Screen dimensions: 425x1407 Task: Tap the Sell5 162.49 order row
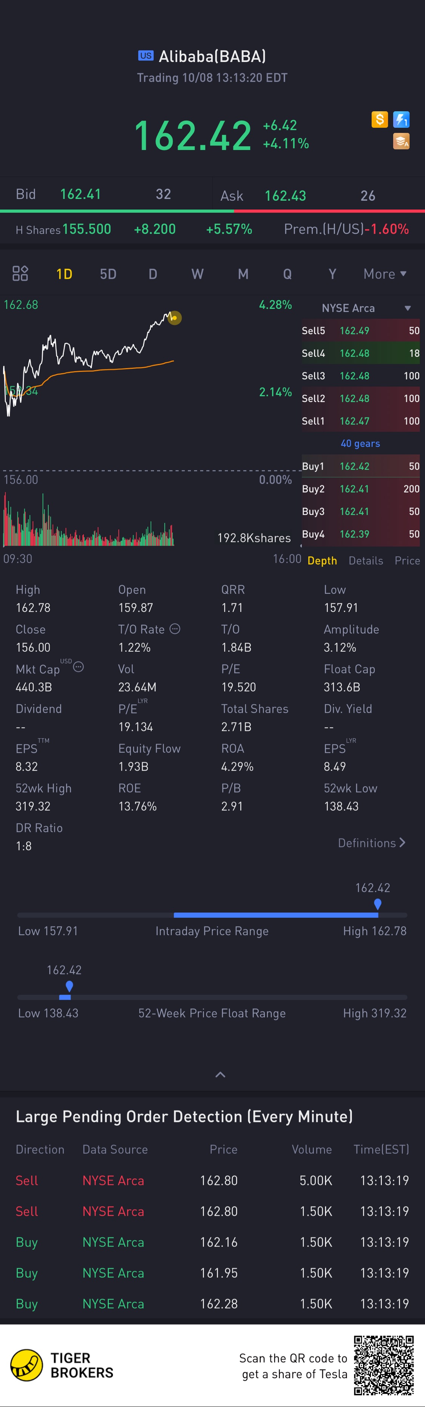pos(361,330)
